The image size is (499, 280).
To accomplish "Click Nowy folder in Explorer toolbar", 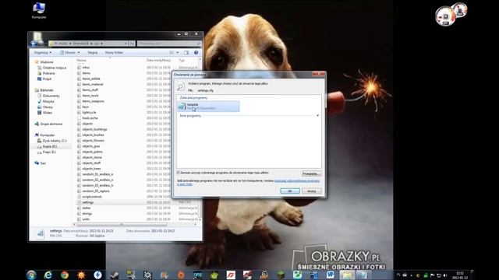I will click(x=114, y=52).
